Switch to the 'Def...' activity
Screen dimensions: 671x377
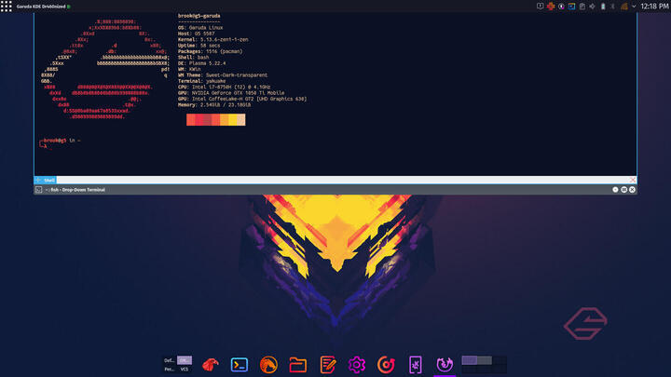[170, 360]
